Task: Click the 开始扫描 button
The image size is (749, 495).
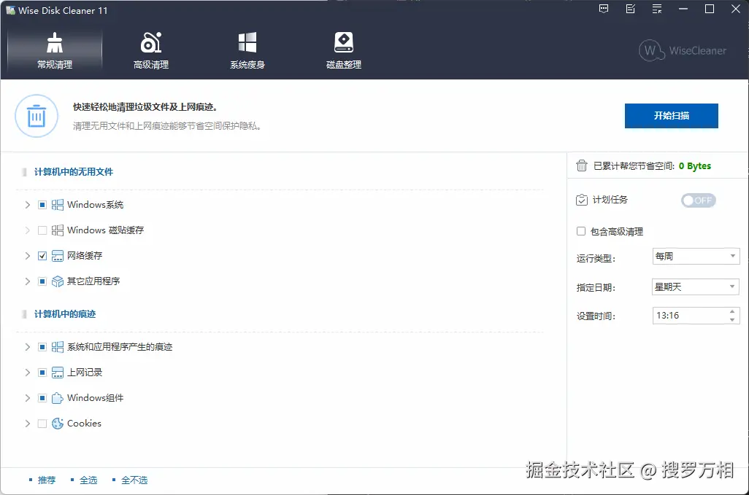Action: coord(671,116)
